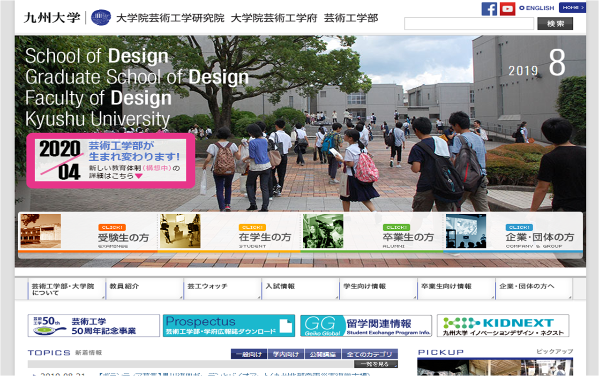
Task: Click the document icon on Prospectus banner
Action: [x=285, y=326]
